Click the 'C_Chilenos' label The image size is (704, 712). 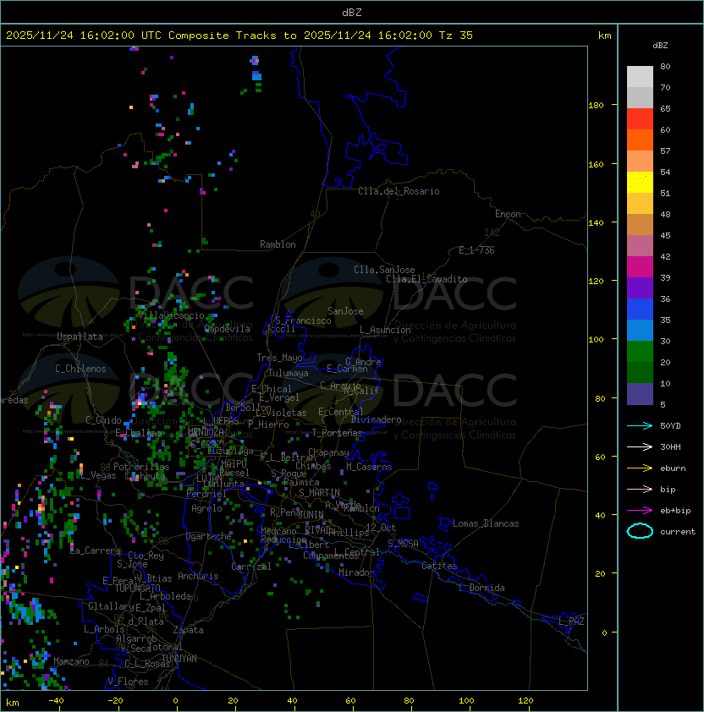click(80, 369)
